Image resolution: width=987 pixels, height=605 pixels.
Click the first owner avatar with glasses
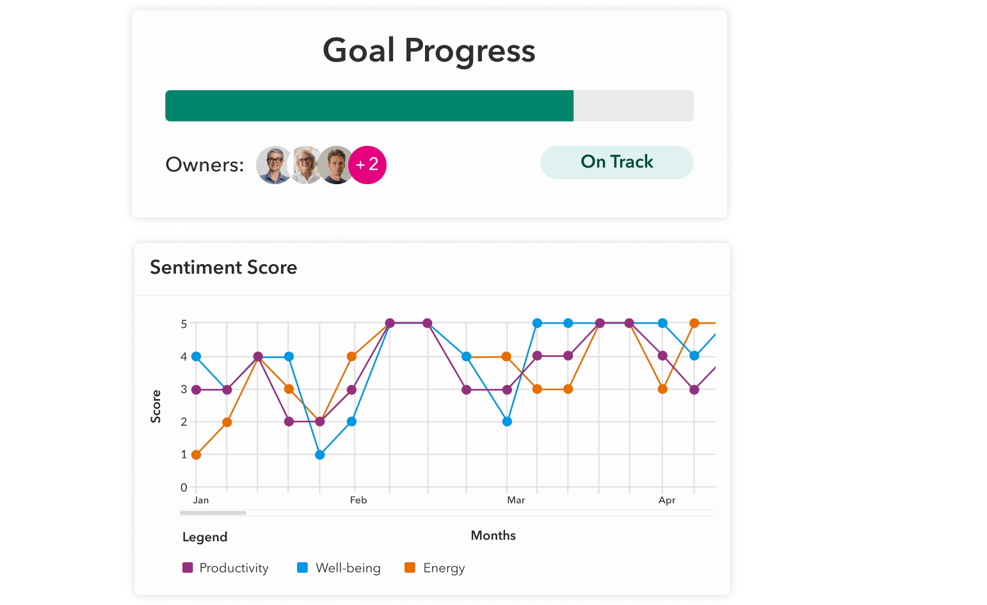click(x=274, y=165)
